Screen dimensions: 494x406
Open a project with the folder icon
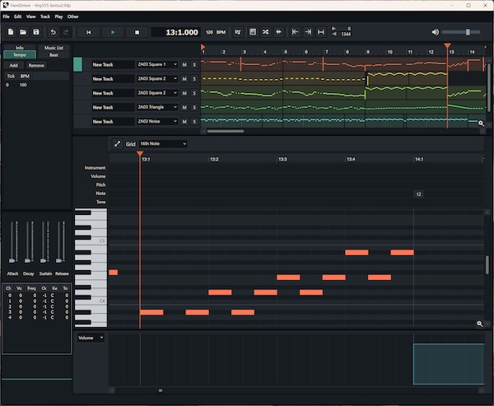(23, 32)
